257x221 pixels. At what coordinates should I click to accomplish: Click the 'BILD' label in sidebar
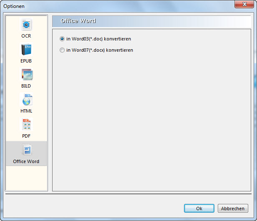(x=26, y=86)
